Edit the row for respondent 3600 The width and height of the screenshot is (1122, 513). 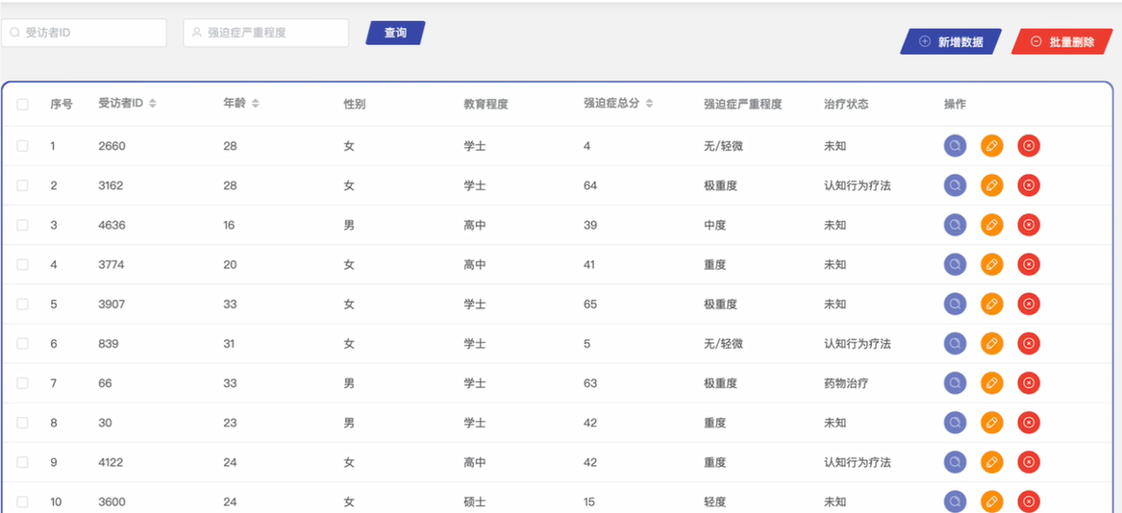[992, 501]
